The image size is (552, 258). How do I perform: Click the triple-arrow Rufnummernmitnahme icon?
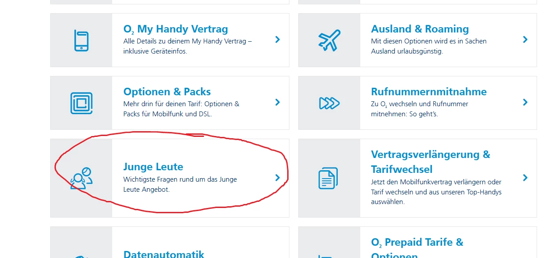pos(329,103)
